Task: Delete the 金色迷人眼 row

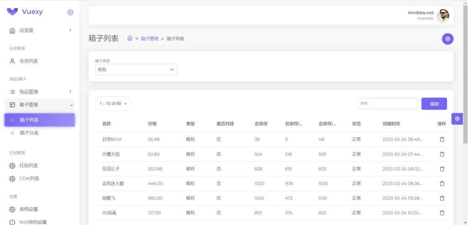Action: 442,183
